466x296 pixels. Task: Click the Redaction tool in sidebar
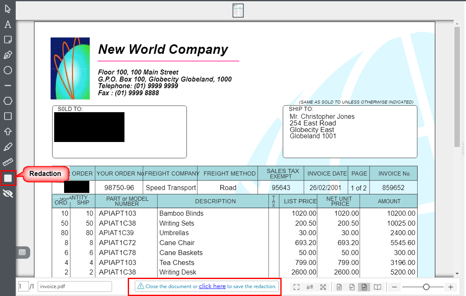(8, 178)
